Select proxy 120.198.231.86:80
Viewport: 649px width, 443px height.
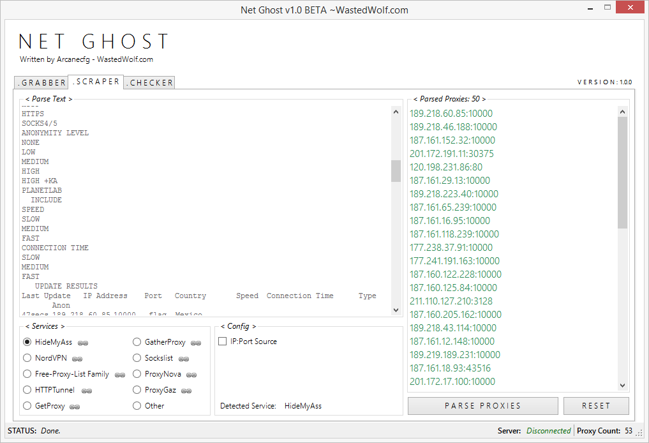click(x=446, y=167)
